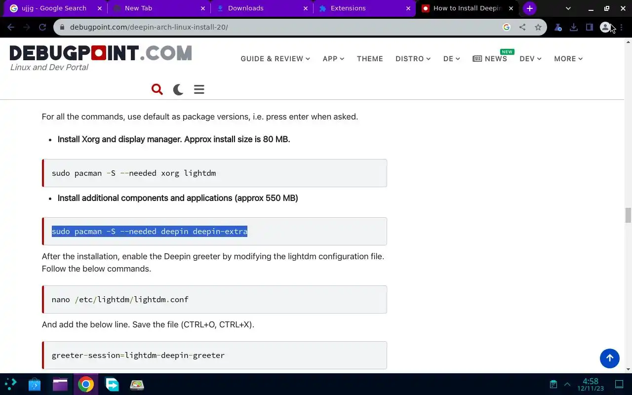Expand the DEV dropdown menu
Viewport: 632px width, 395px height.
[x=530, y=59]
